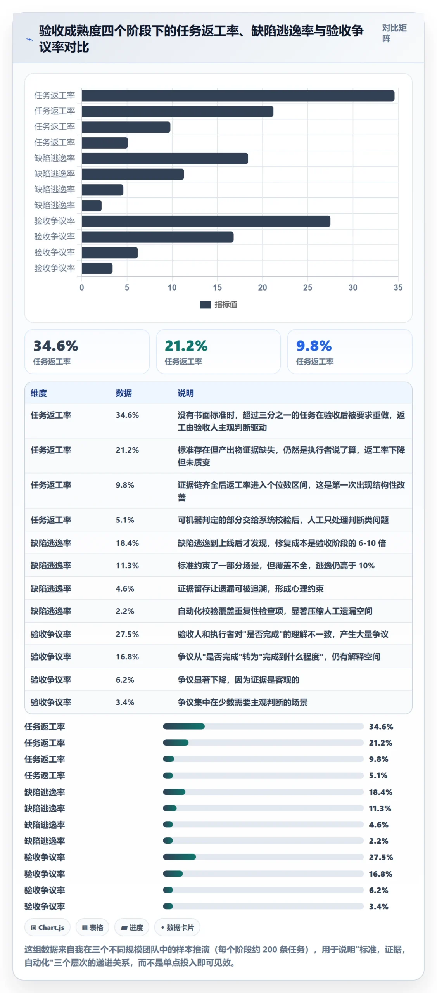This screenshot has width=437, height=993.
Task: Click the footer note starting 这组数据来自我在三个
Action: click(x=216, y=956)
